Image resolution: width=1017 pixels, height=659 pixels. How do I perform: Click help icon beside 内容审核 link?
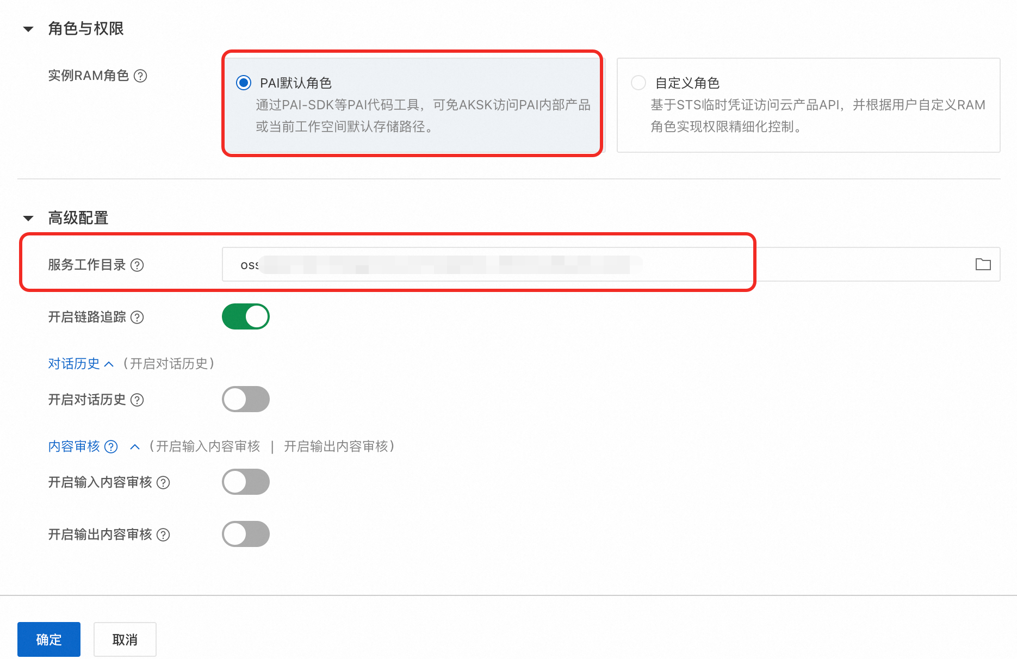point(111,446)
